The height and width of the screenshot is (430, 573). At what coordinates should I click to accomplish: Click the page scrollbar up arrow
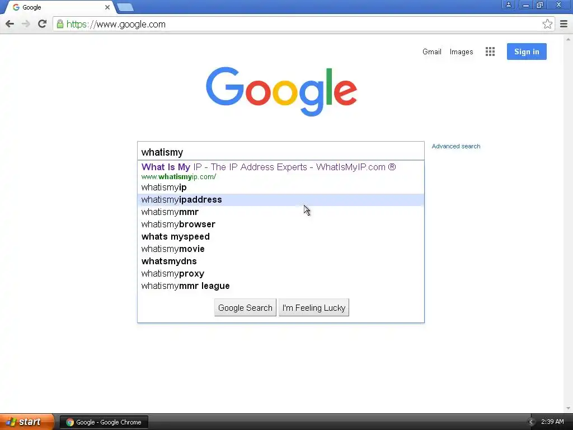coord(569,39)
